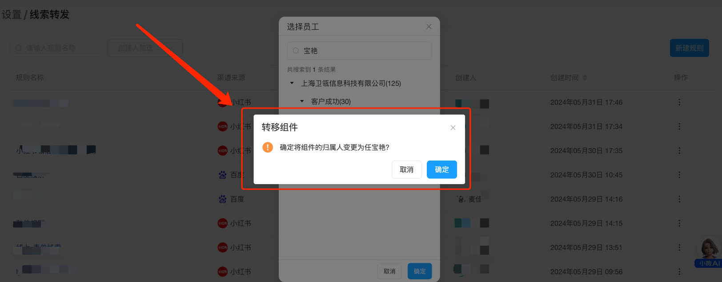Confirm the 转移组件 transfer with 确定
Screen dimensions: 722x282
(441, 169)
